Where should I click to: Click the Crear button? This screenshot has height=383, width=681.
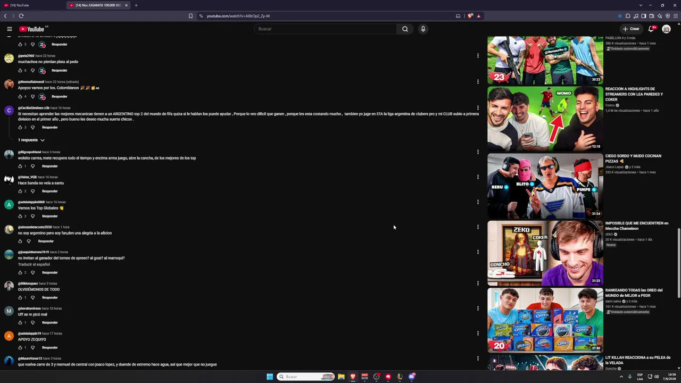pos(631,29)
